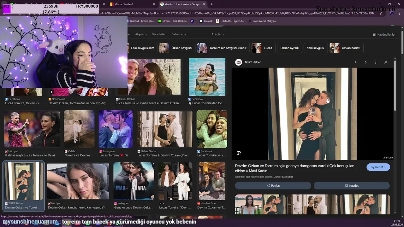Apply the Eski sevgilisi kim filter chip
Viewport: 404px width, 227px height.
(142, 48)
